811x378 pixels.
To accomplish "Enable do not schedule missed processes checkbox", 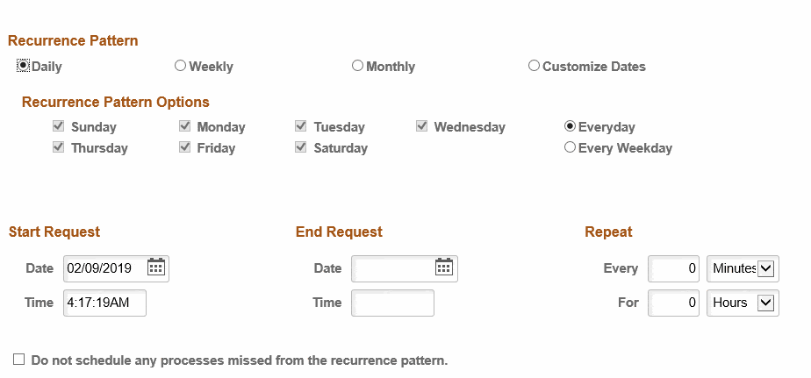I will tap(18, 359).
